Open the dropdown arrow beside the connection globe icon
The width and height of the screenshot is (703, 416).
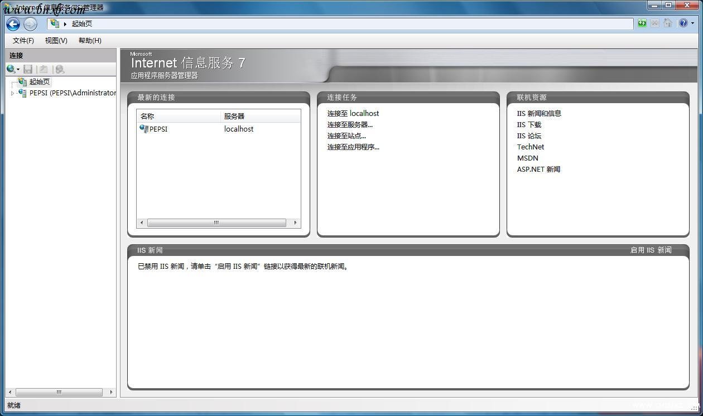17,69
